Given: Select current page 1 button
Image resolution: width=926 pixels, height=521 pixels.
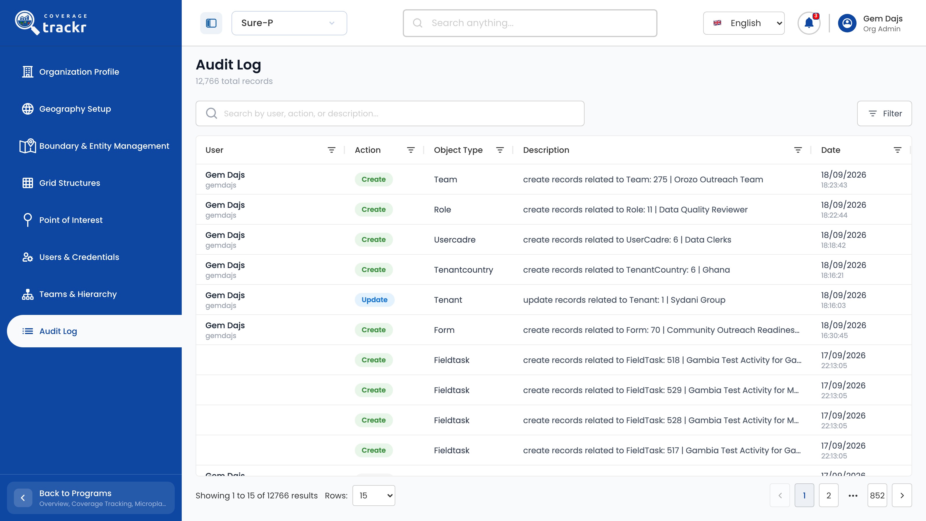Looking at the screenshot, I should (x=804, y=495).
